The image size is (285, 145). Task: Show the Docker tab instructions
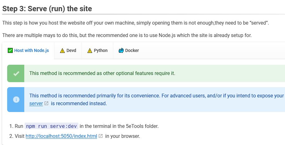[x=132, y=50]
